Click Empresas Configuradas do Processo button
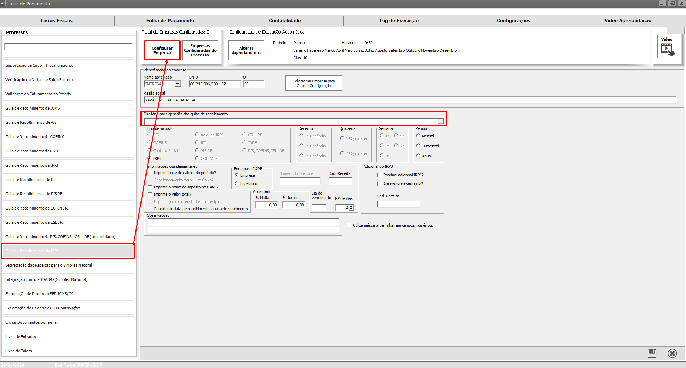The image size is (686, 368). coord(200,50)
